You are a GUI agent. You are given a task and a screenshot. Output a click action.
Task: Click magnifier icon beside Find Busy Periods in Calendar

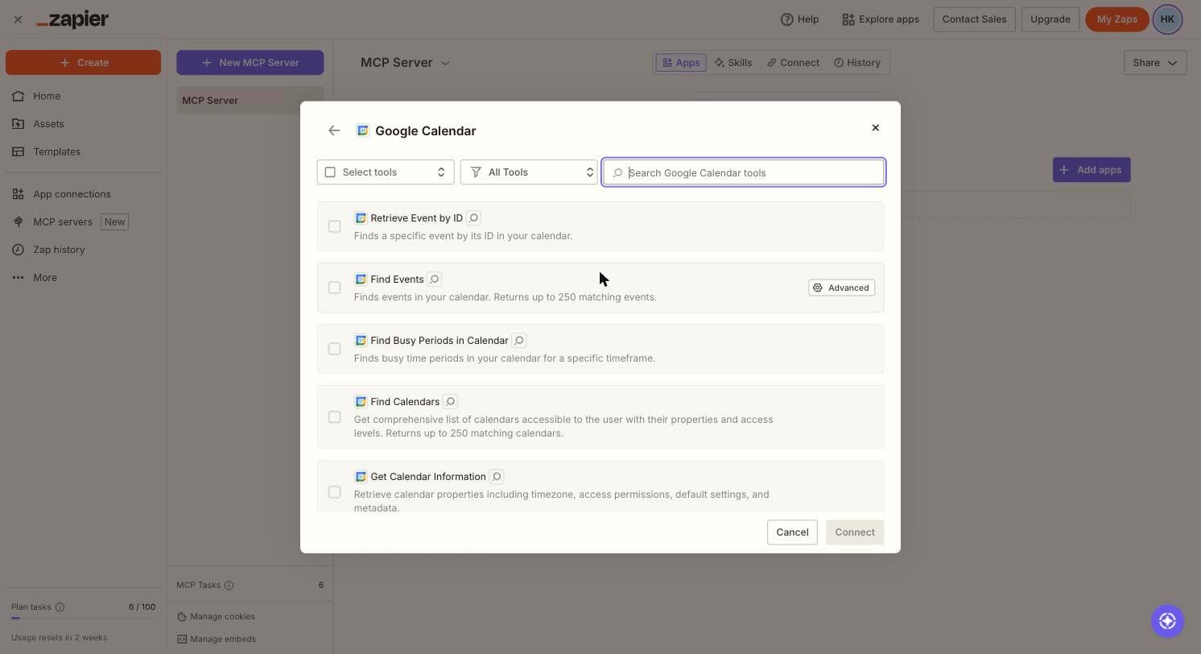click(x=519, y=341)
